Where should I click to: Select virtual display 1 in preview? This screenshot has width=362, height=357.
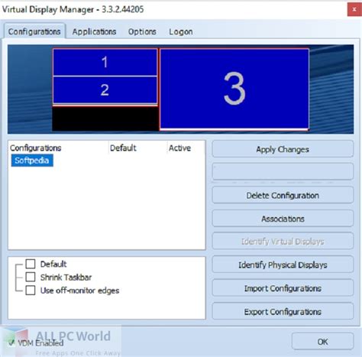105,62
